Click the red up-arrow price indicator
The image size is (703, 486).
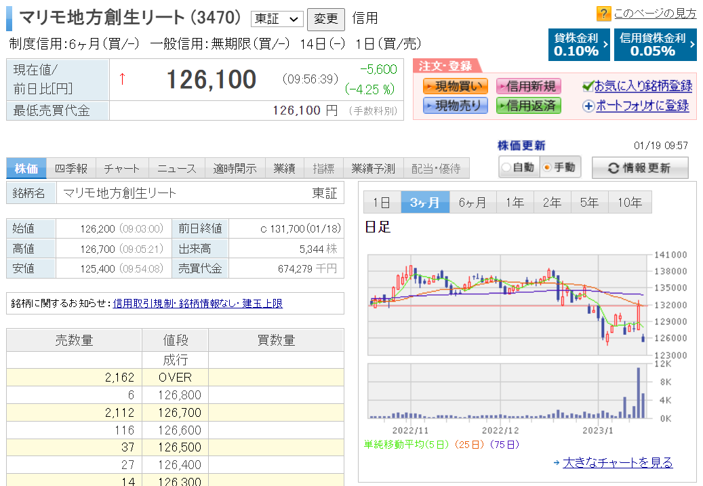122,79
